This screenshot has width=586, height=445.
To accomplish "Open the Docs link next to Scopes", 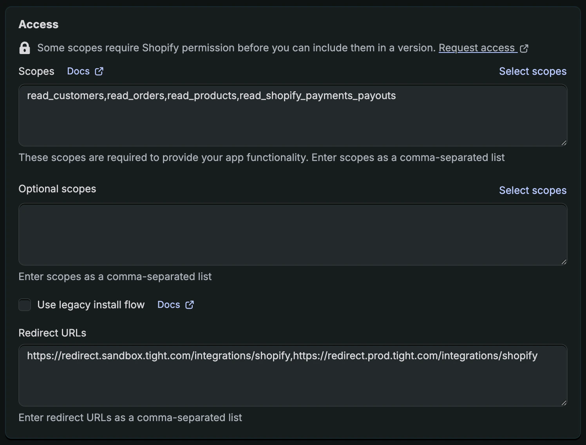I will click(x=78, y=71).
